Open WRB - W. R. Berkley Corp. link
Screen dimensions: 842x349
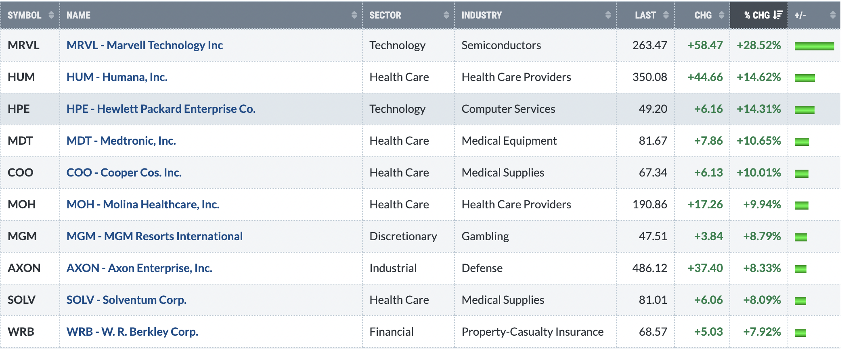point(132,332)
